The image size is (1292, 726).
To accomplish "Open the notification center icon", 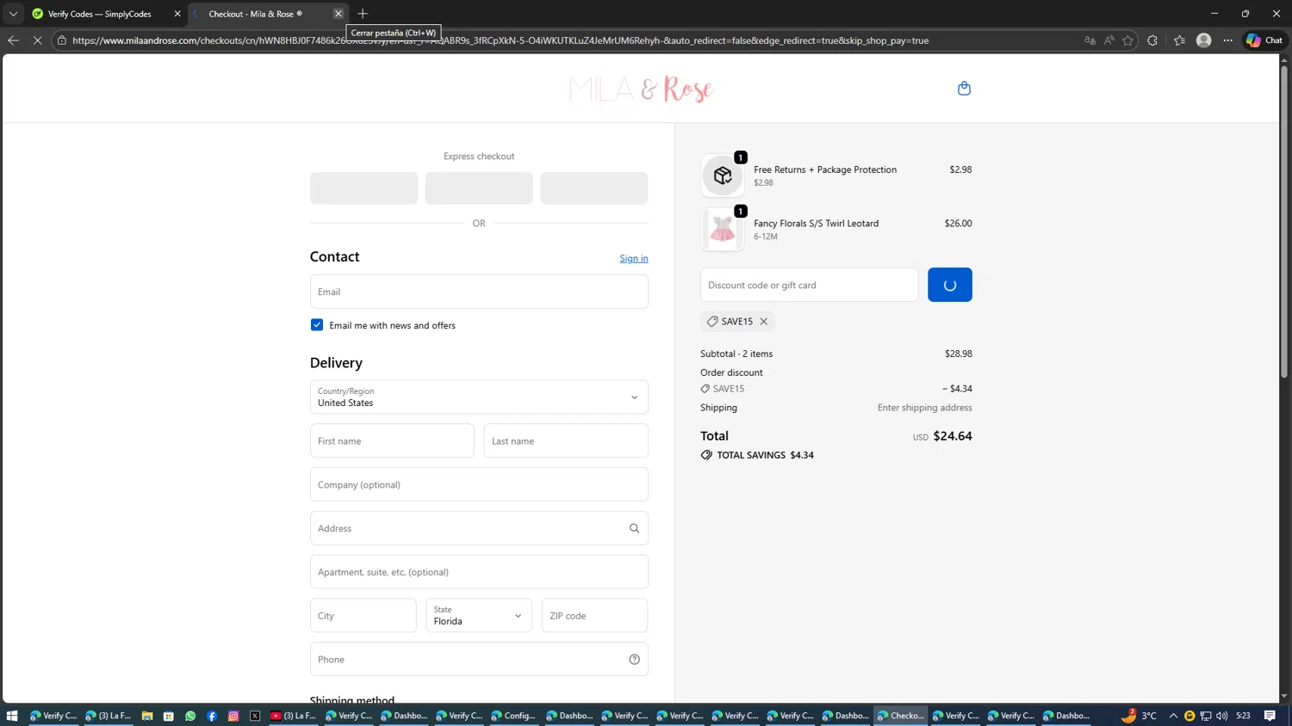I will point(1270,716).
